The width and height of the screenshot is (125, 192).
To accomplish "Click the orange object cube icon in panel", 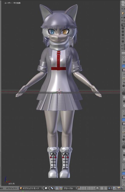I will [x=123, y=13].
